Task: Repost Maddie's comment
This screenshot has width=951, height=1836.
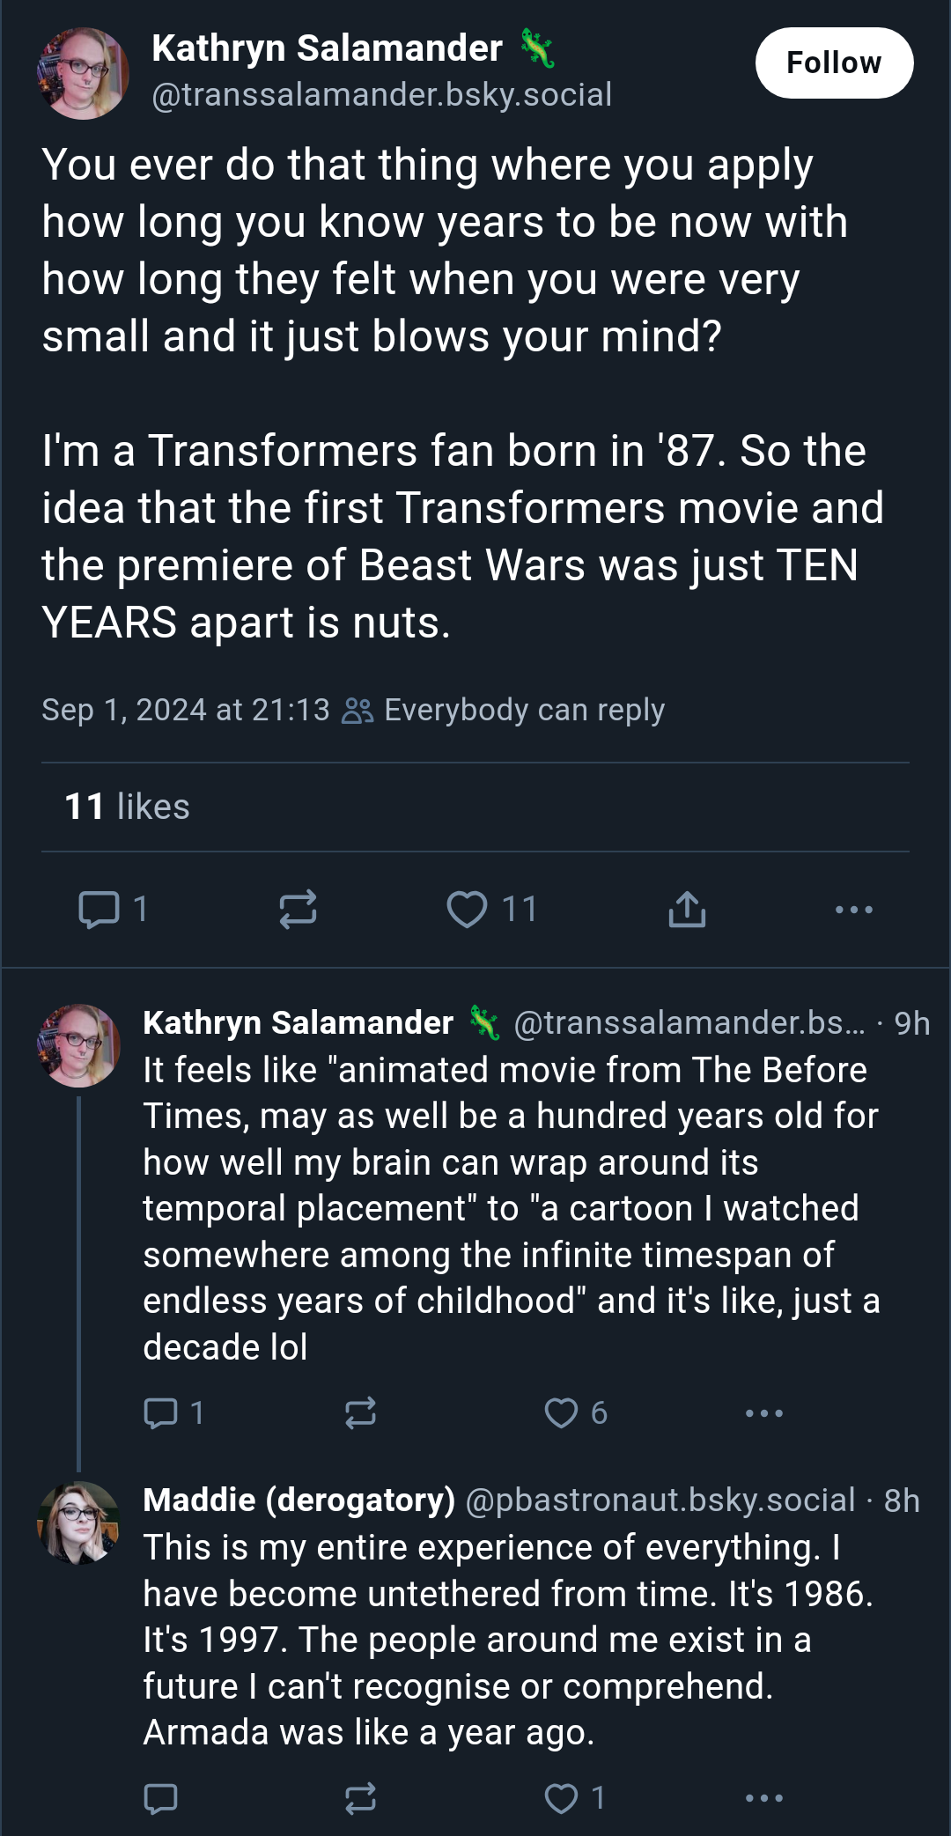Action: 360,1798
